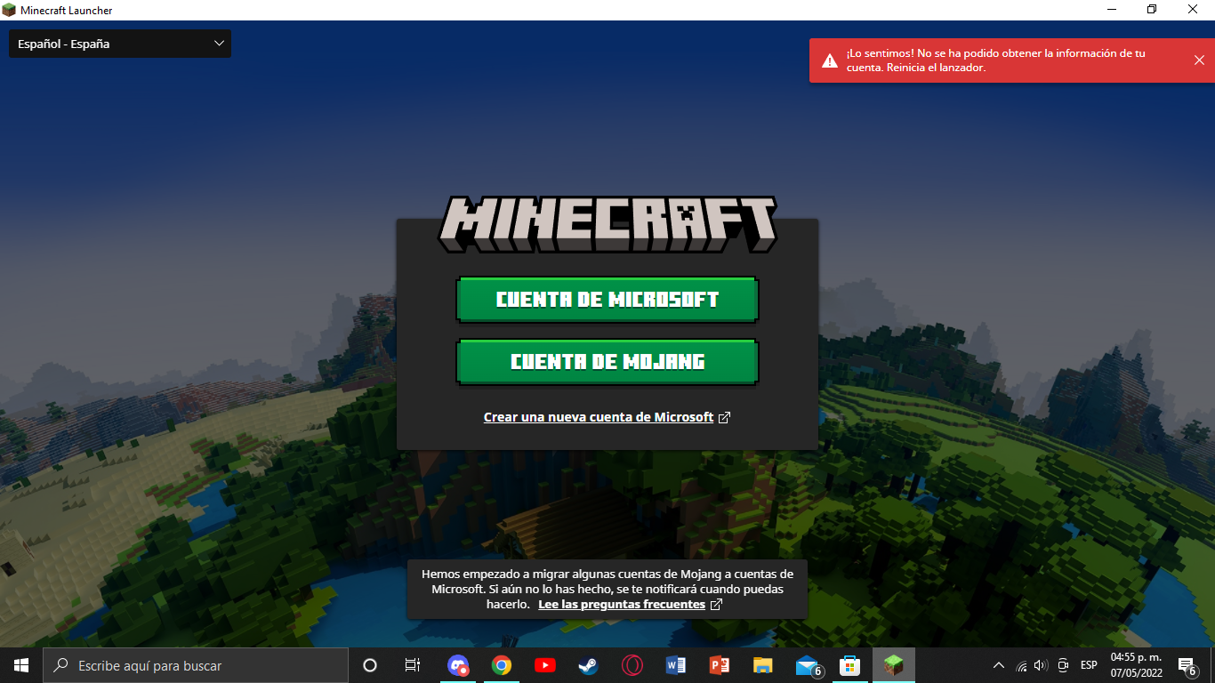Open the Lee las preguntas frecuentes link
Screen dimensions: 1215x683
(x=622, y=605)
